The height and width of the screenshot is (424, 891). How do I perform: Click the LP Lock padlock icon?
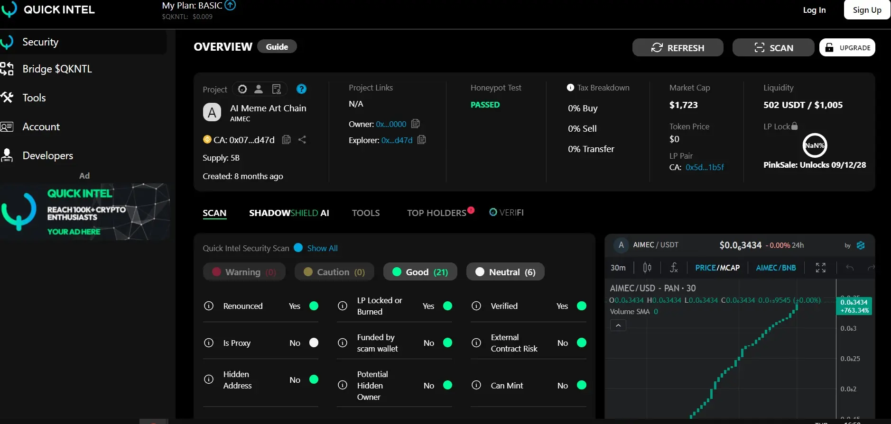point(795,126)
